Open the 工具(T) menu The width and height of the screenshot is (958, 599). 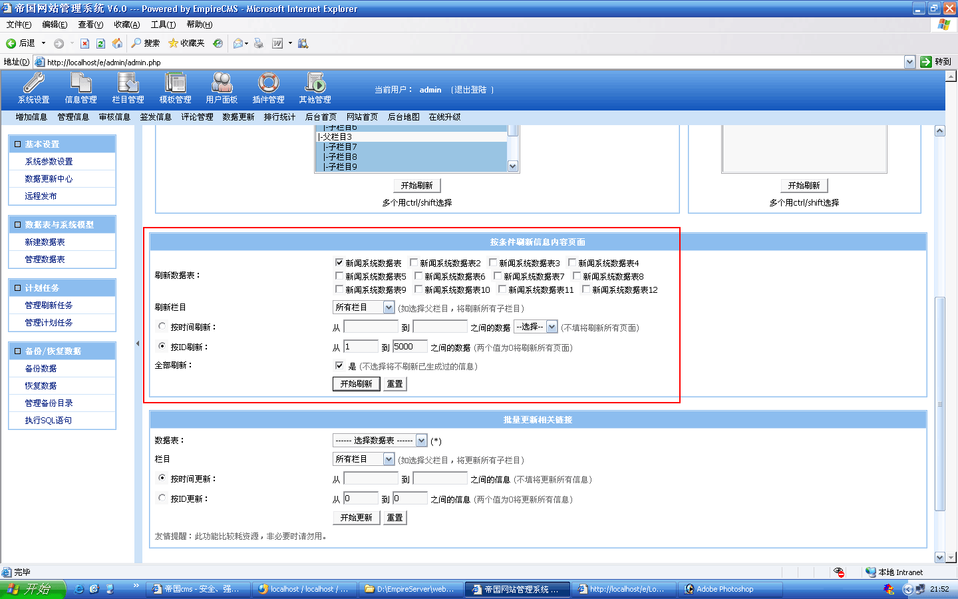pos(163,25)
